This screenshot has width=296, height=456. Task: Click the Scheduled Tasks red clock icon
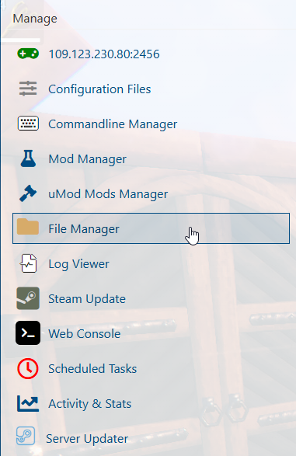(x=28, y=368)
